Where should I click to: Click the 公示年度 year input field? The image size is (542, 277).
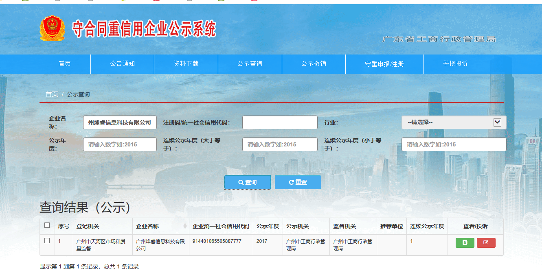(120, 144)
